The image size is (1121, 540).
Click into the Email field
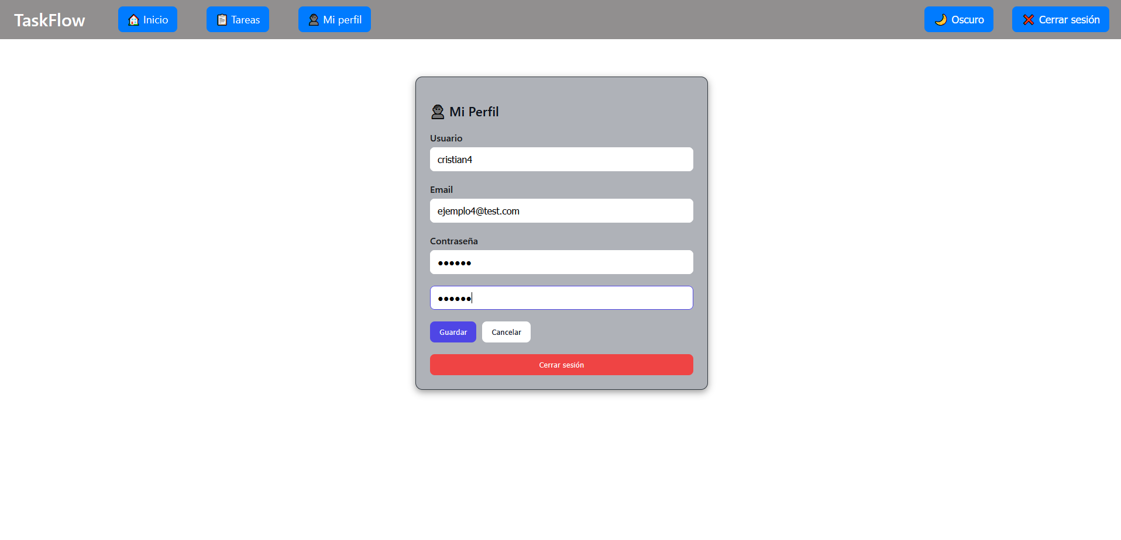(x=561, y=211)
